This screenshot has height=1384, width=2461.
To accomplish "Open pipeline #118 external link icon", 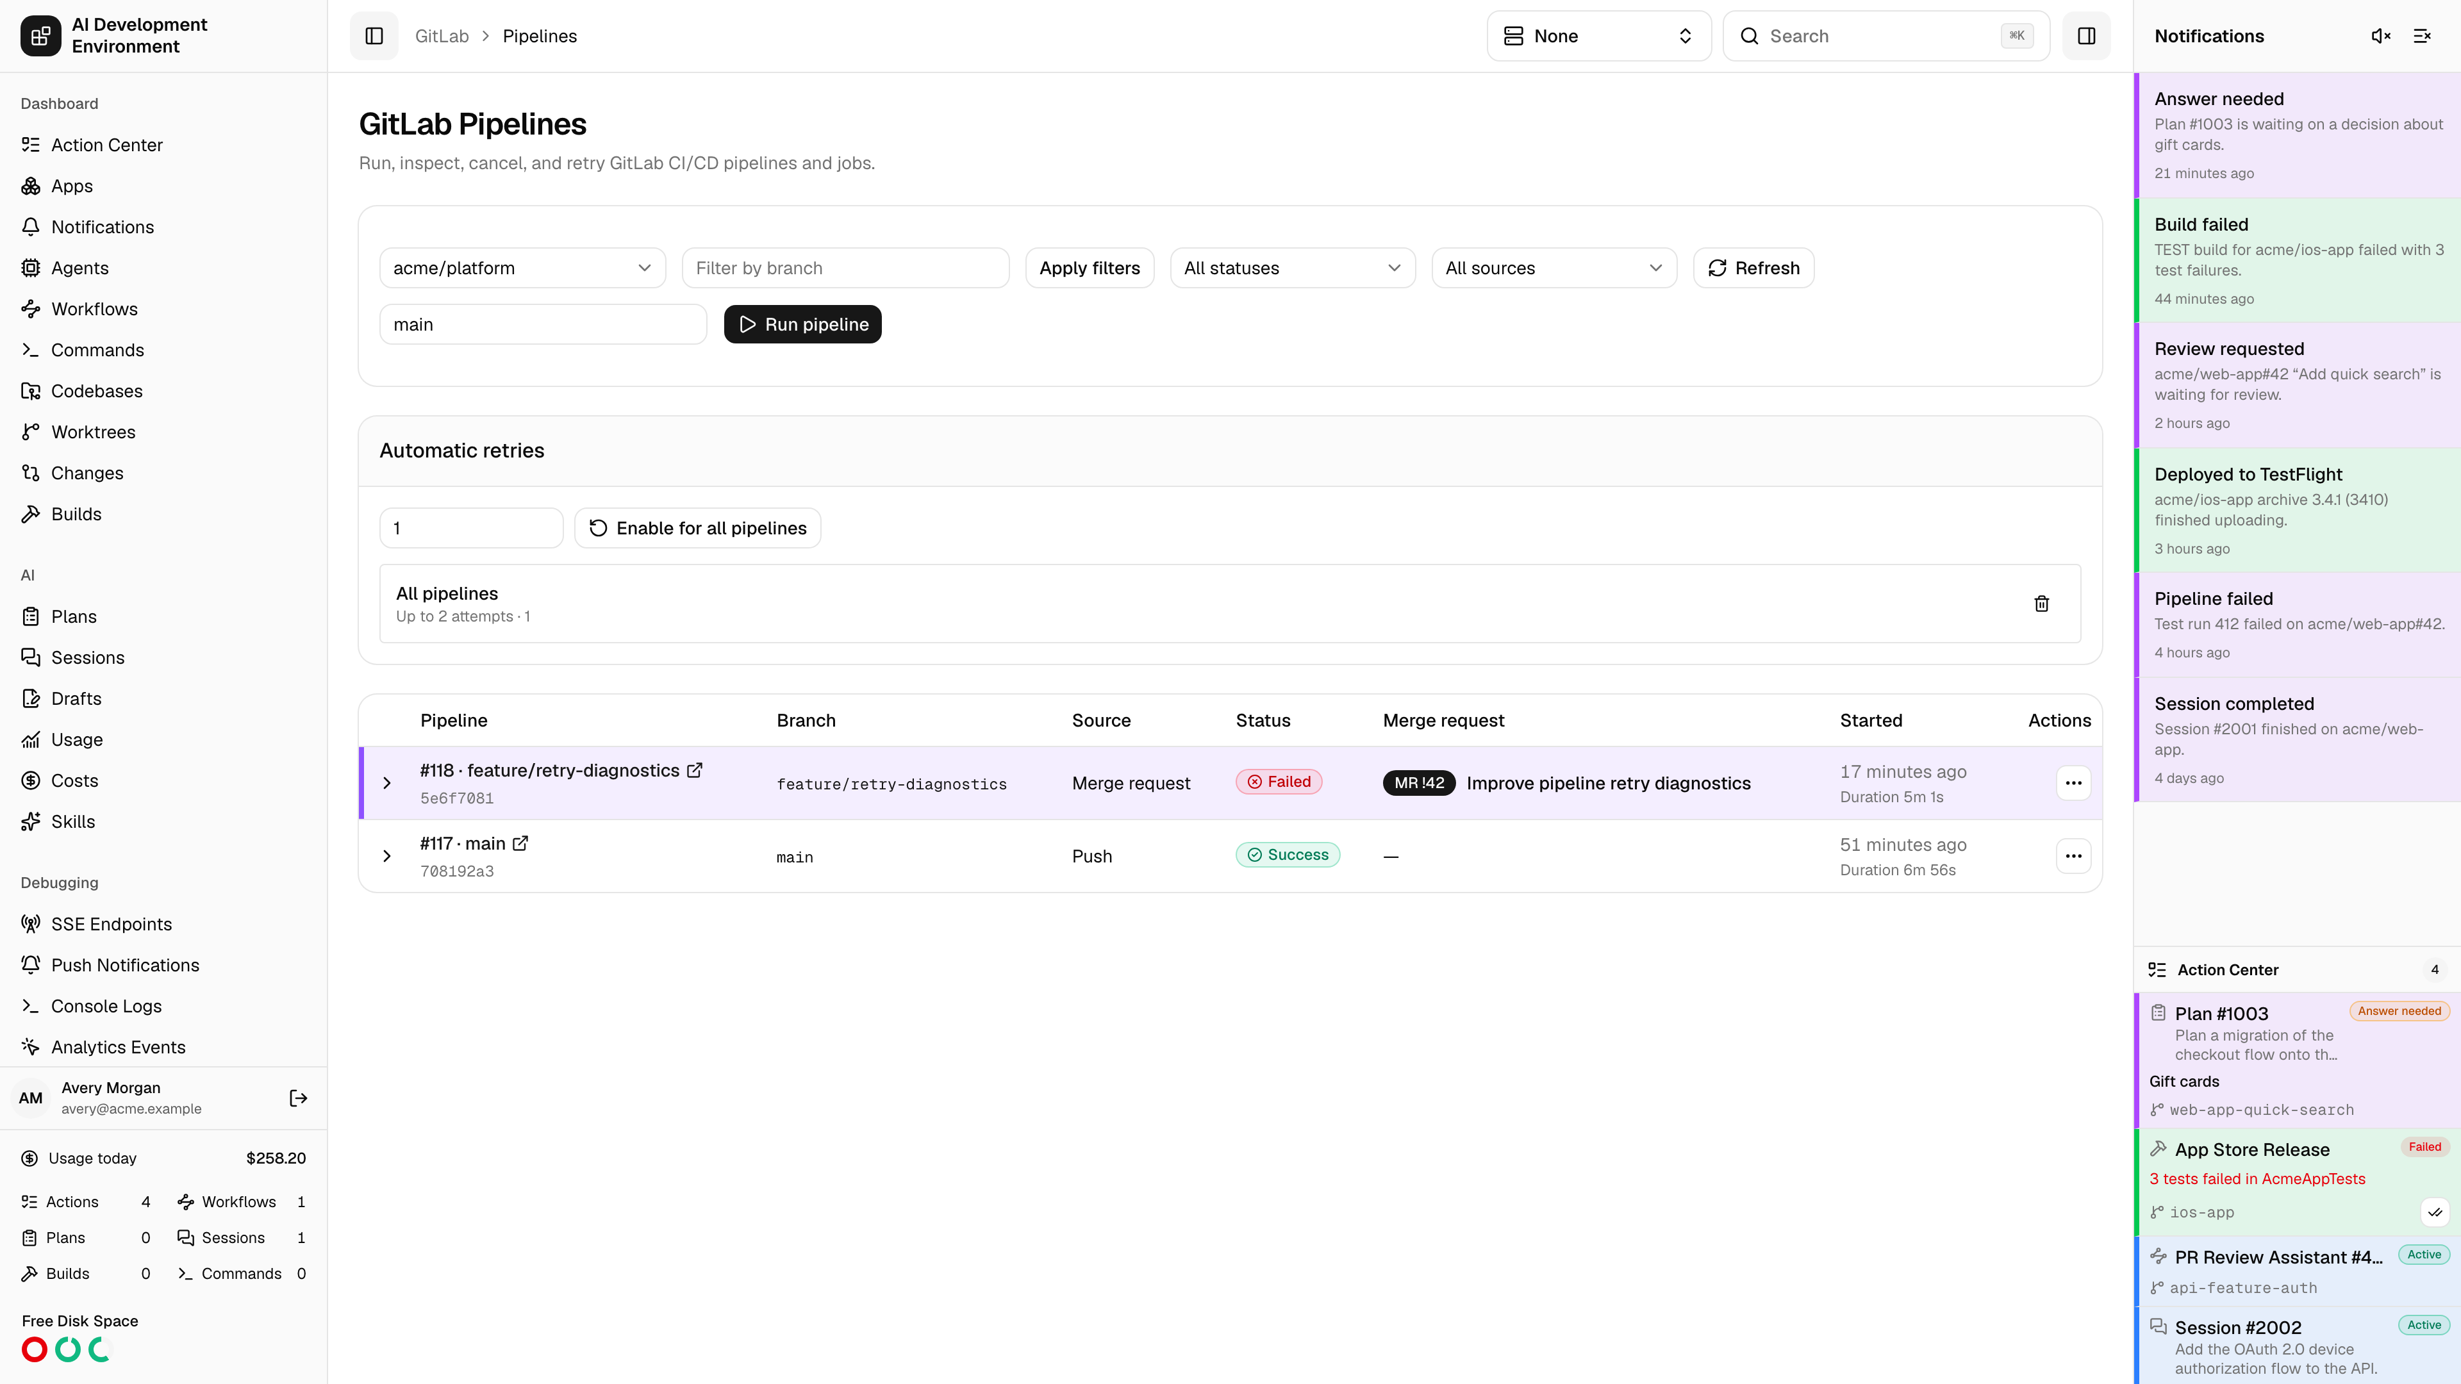I will (695, 770).
